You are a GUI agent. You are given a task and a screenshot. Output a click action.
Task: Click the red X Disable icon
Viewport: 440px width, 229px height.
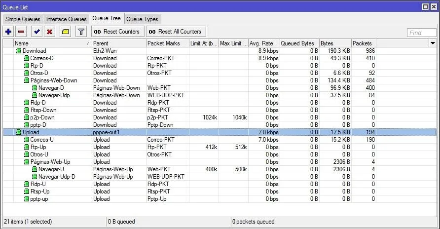(x=49, y=32)
